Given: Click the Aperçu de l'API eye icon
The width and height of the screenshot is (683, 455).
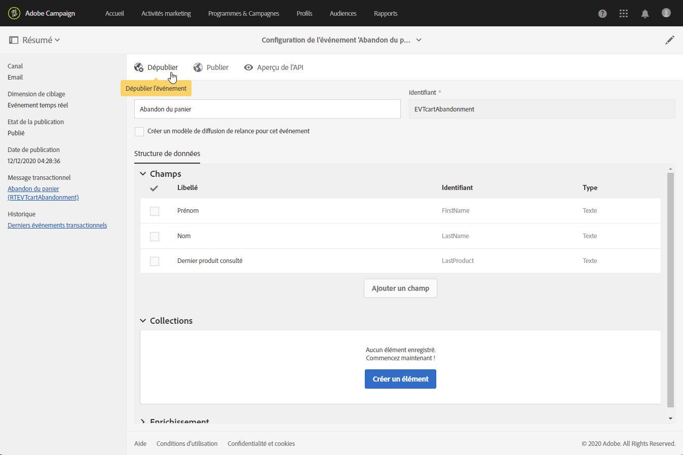Looking at the screenshot, I should (x=248, y=67).
